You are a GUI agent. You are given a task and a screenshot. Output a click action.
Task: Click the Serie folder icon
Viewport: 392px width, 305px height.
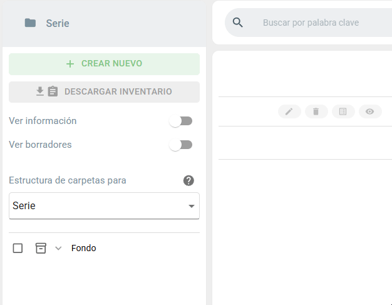[x=30, y=23]
